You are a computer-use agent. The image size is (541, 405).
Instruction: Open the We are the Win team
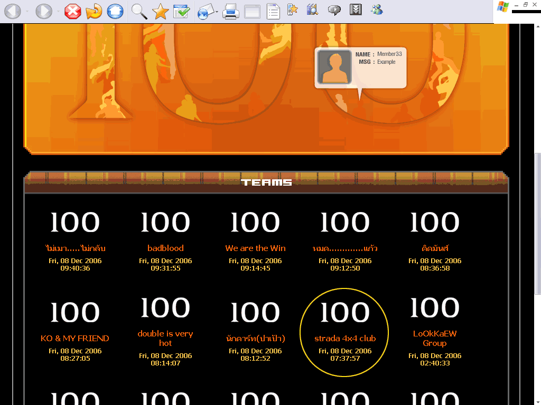[255, 248]
